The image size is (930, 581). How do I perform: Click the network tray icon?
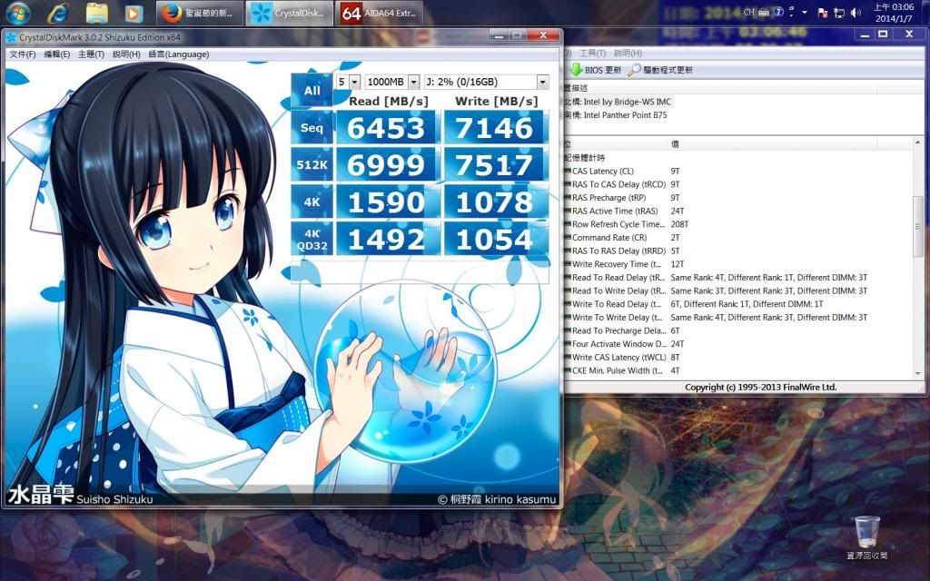click(x=839, y=13)
